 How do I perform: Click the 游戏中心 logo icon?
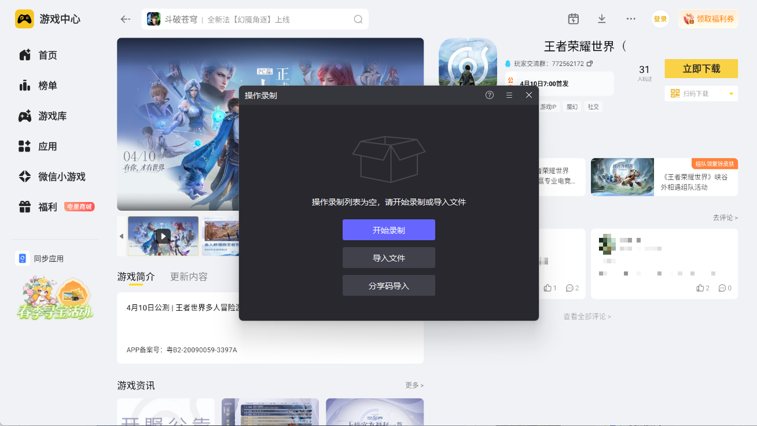click(x=23, y=19)
